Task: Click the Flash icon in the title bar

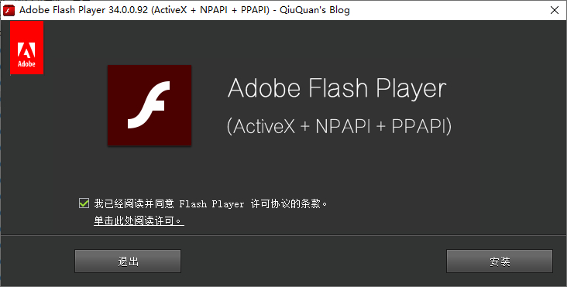Action: (9, 10)
